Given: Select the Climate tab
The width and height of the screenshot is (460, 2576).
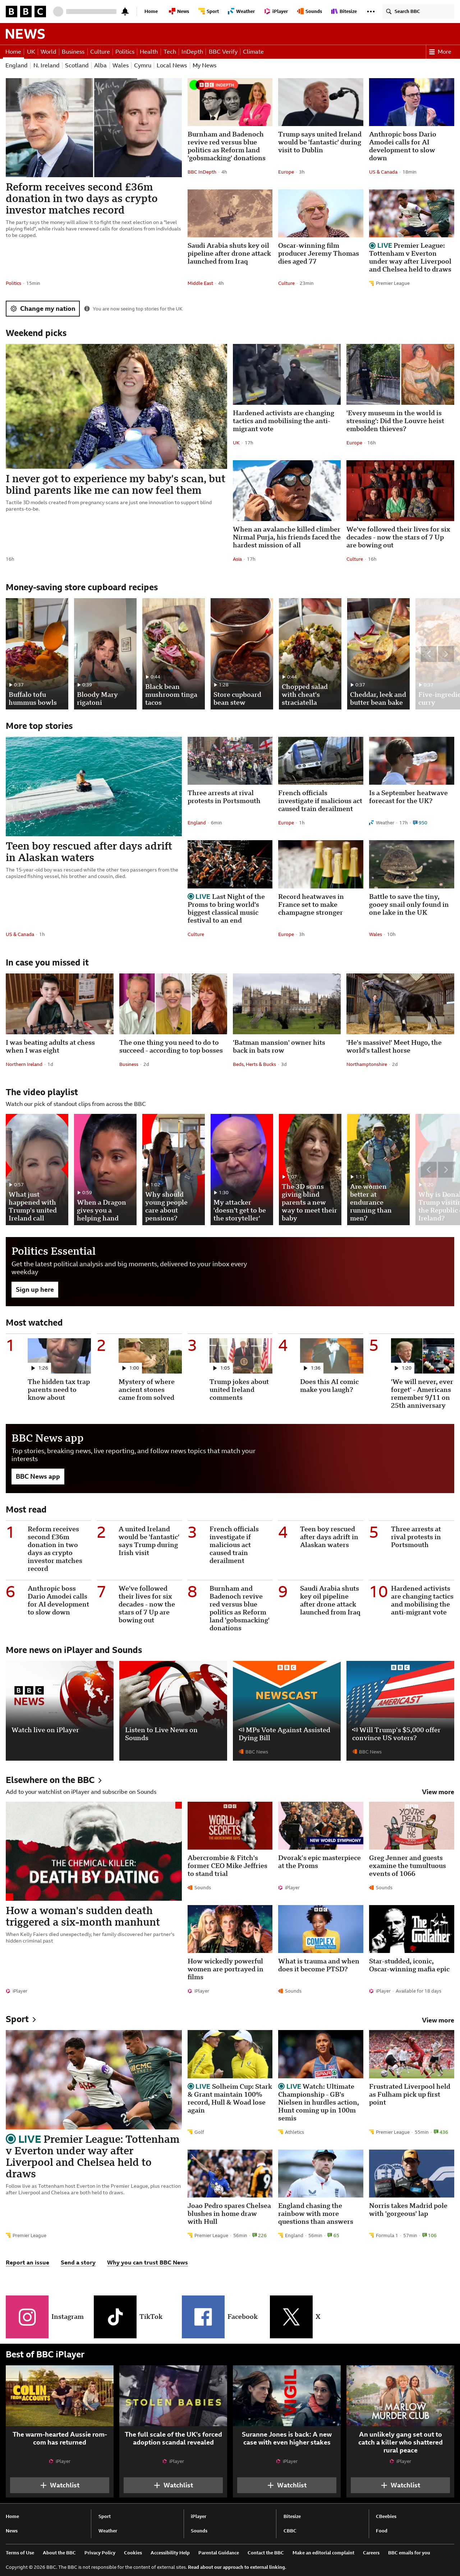Looking at the screenshot, I should coord(253,51).
